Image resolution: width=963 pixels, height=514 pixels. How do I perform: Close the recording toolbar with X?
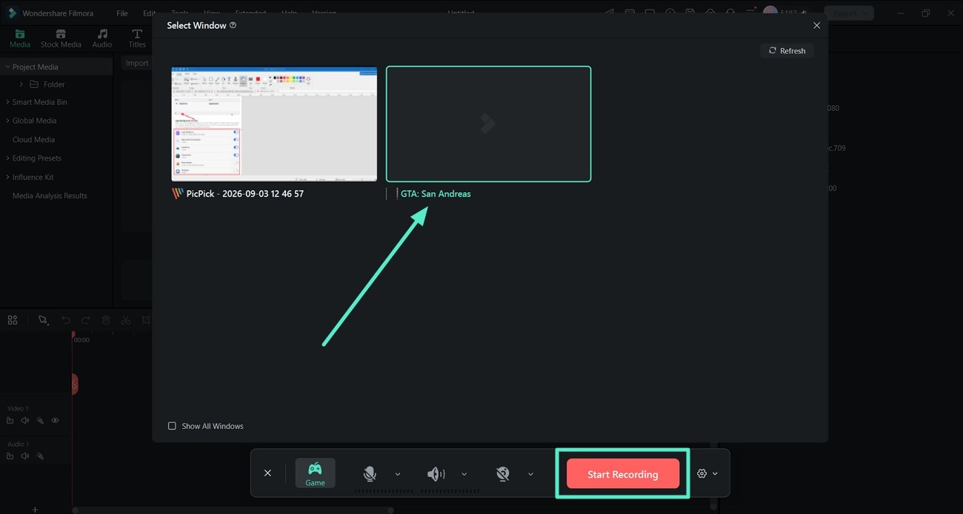(267, 473)
